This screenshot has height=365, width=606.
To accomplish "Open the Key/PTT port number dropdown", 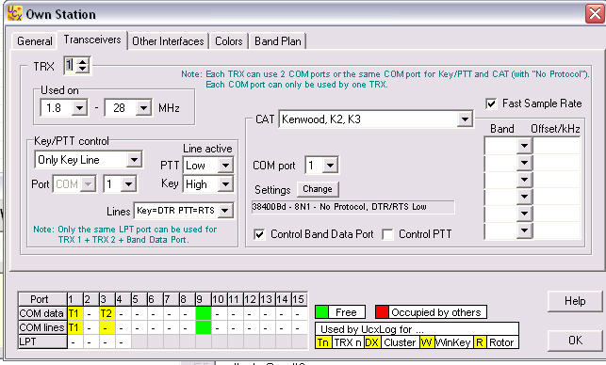I will 128,184.
